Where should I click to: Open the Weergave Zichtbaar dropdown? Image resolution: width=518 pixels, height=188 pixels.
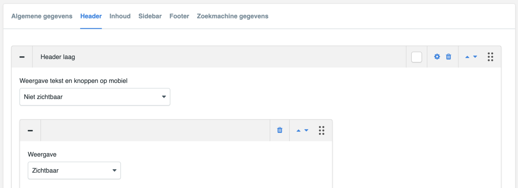tap(74, 170)
